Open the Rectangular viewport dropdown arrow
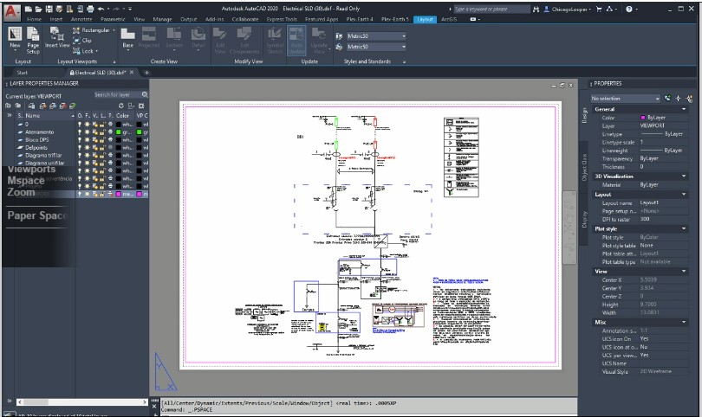This screenshot has height=417, width=702. 114,30
